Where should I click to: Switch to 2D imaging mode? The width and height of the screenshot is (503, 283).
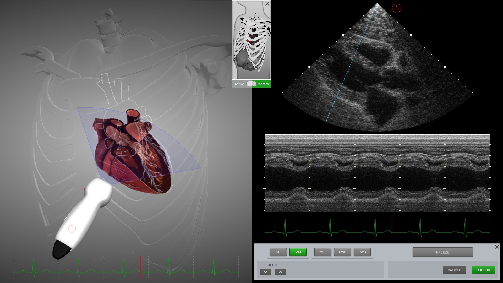tap(278, 252)
